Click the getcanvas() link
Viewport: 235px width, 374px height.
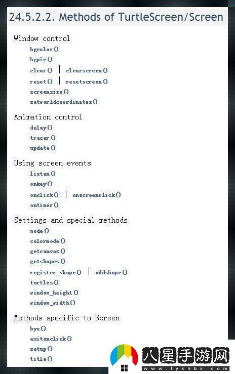coord(48,252)
